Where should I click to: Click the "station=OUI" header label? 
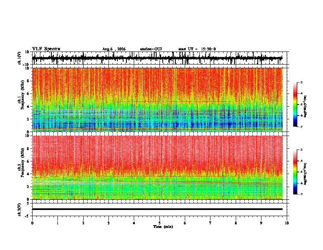[x=151, y=49]
